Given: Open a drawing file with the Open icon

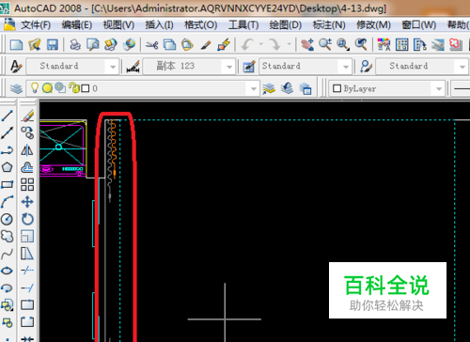Looking at the screenshot, I should click(x=35, y=45).
